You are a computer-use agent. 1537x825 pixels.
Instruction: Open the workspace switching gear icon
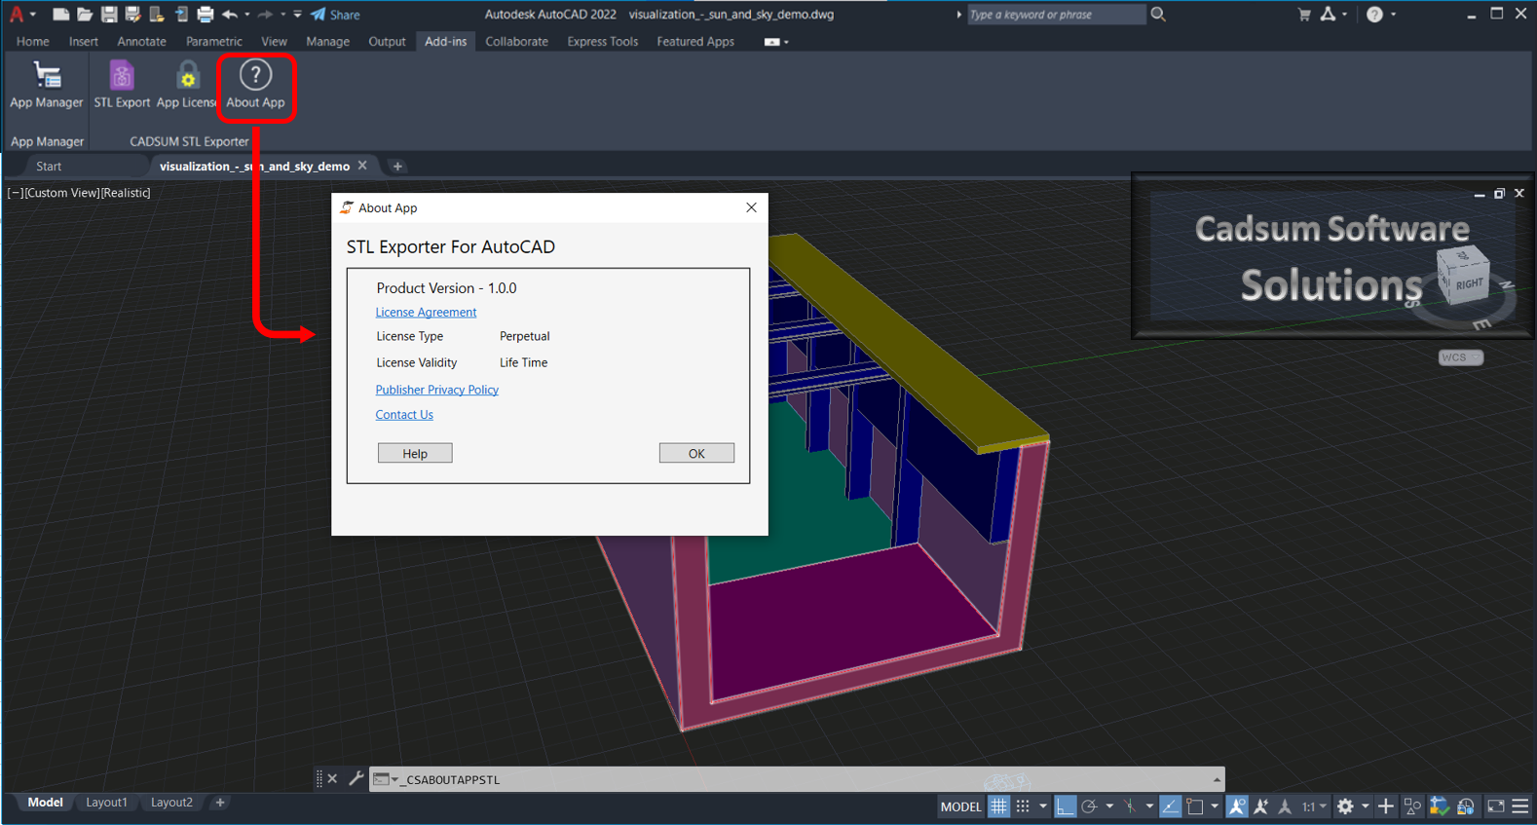pos(1345,806)
